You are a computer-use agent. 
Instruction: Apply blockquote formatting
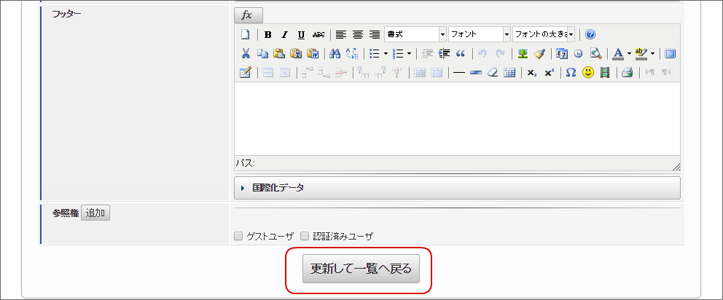coord(461,53)
